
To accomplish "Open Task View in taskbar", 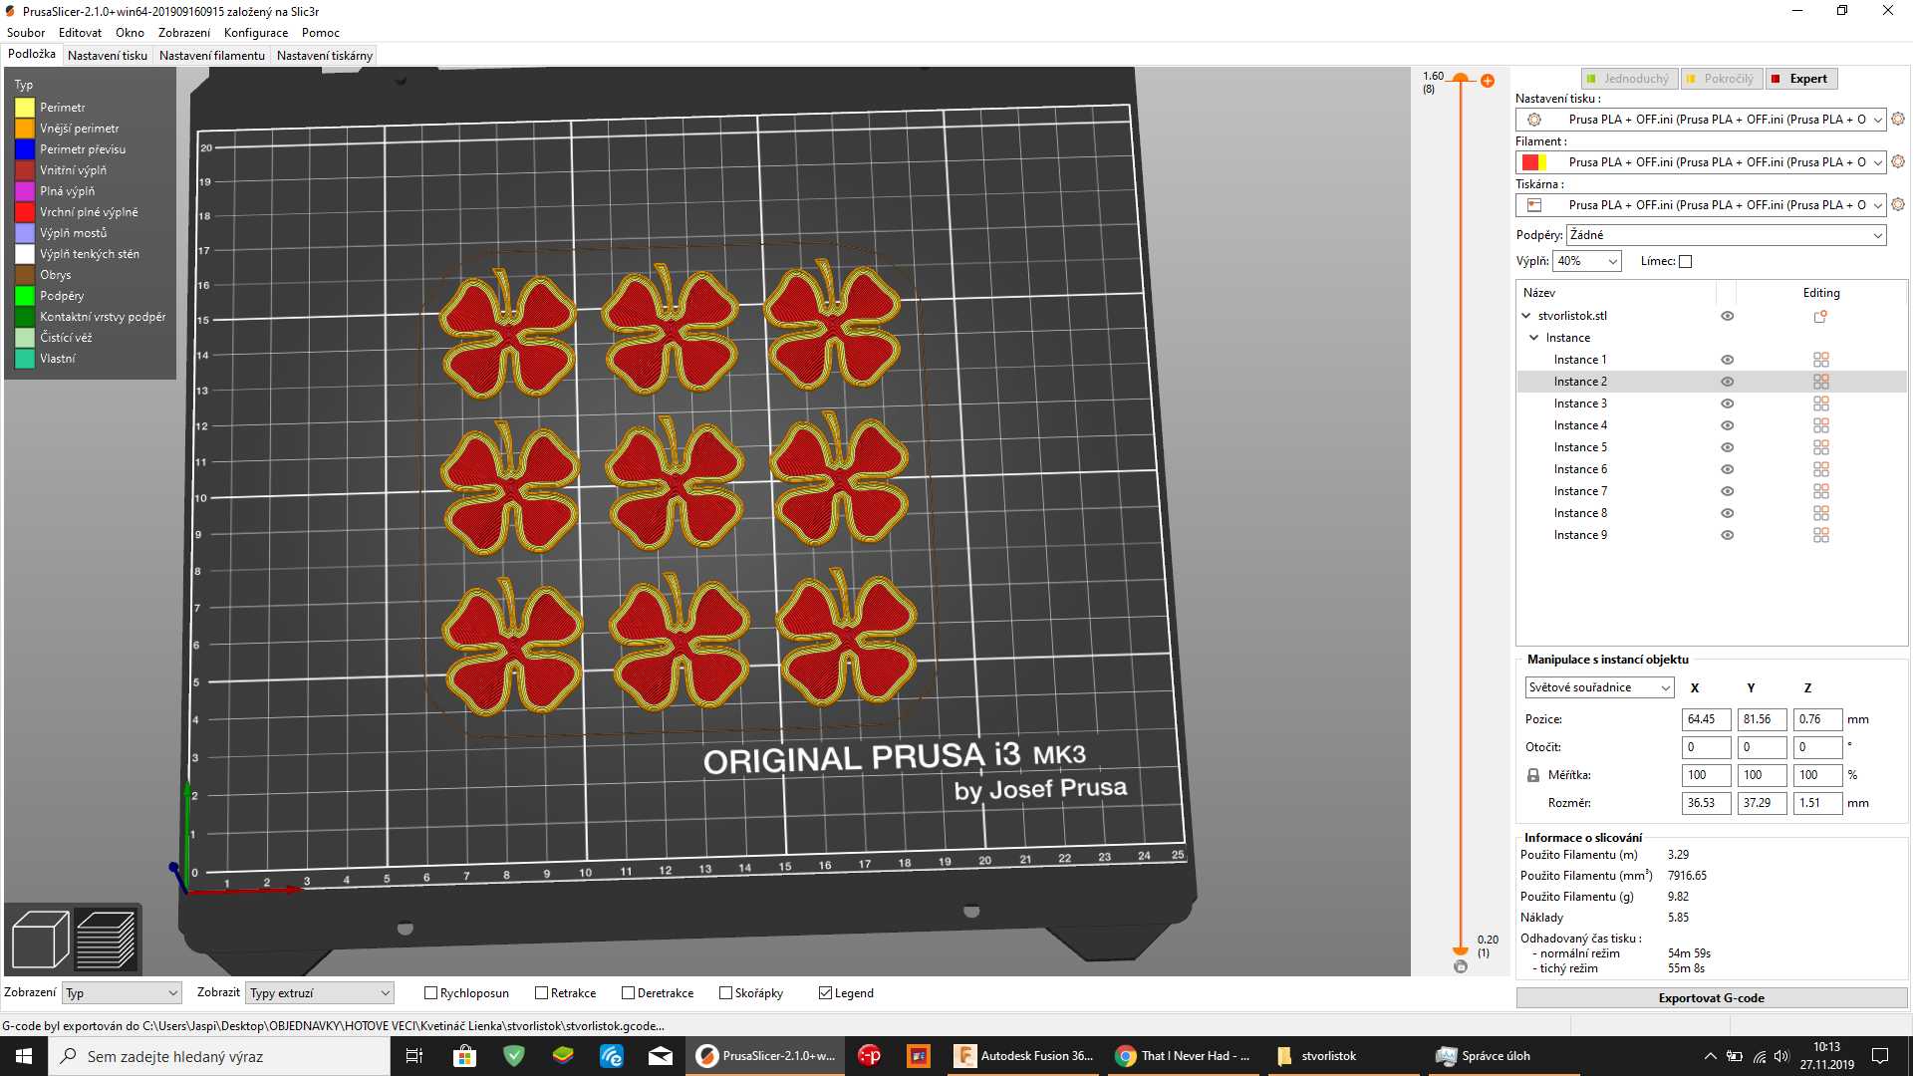I will 414,1056.
